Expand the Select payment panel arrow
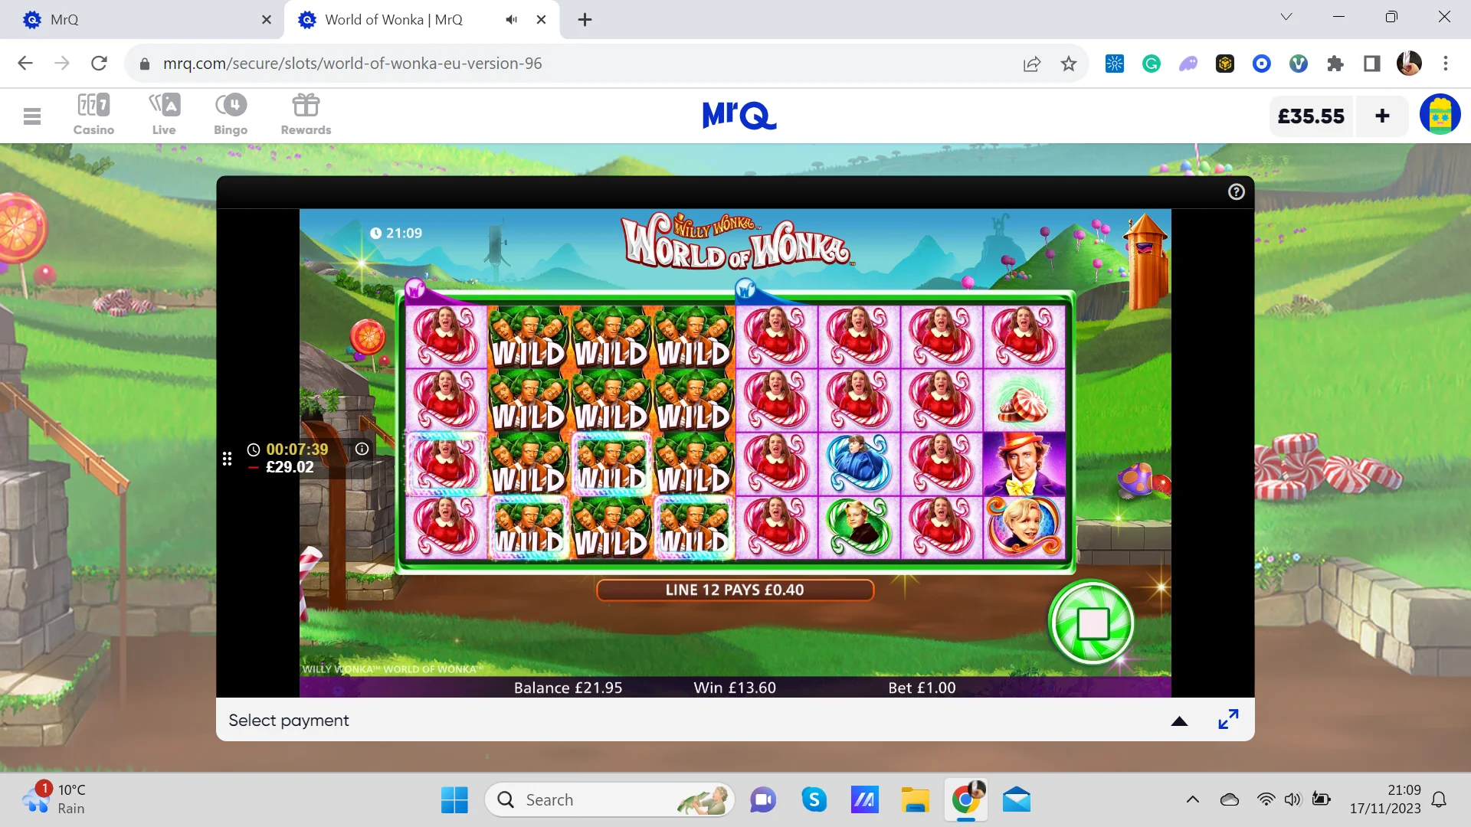Viewport: 1471px width, 827px height. 1179,721
